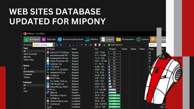Click the green Downloads arrow icon

coord(26,40)
